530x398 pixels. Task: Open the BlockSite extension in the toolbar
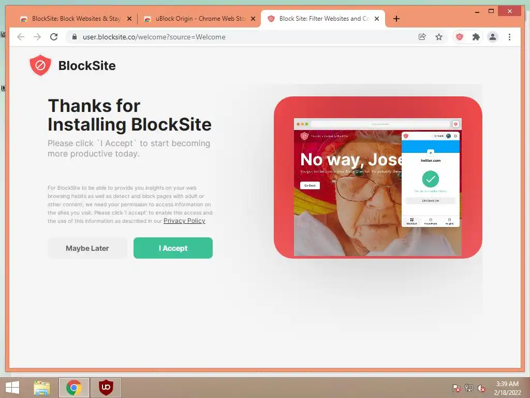(x=460, y=37)
